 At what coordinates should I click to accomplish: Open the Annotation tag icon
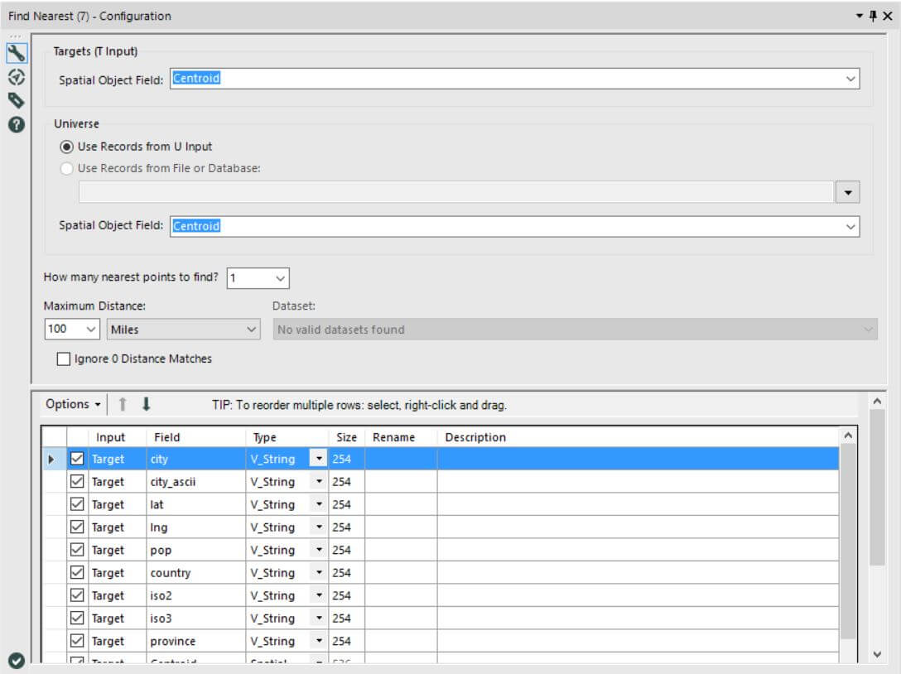point(16,101)
